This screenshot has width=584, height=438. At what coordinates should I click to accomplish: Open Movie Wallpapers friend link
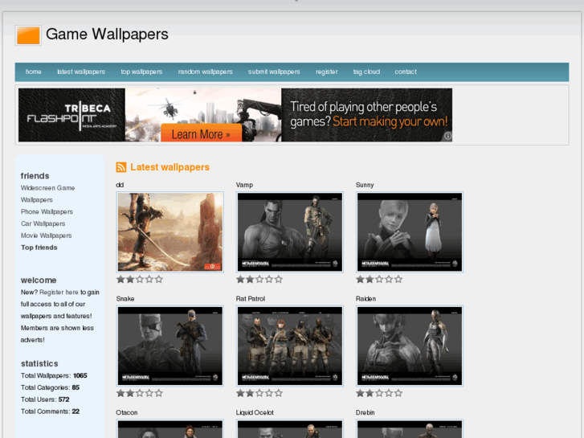[46, 235]
